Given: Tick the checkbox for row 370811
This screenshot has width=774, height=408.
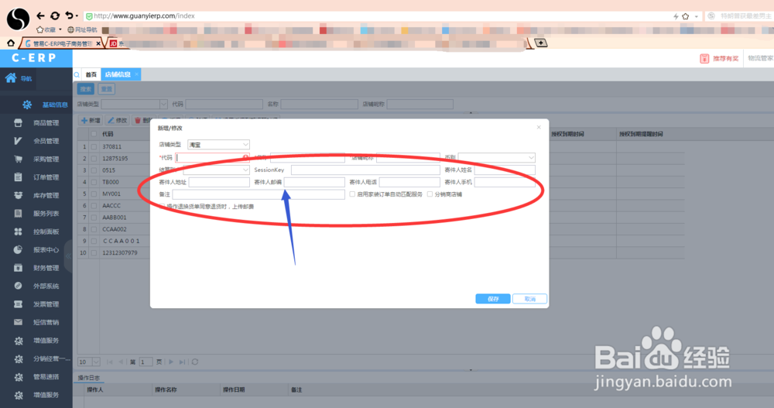Looking at the screenshot, I should [94, 146].
